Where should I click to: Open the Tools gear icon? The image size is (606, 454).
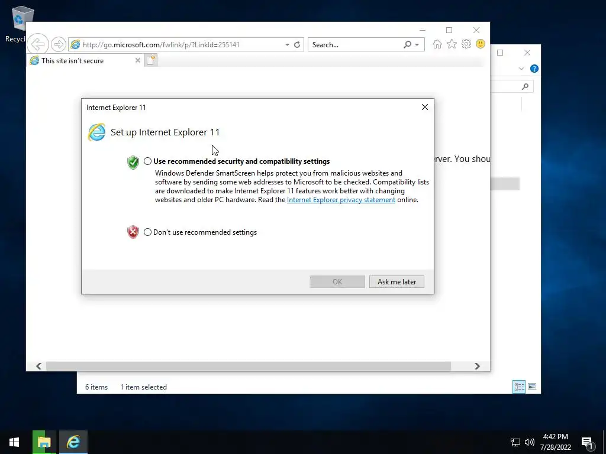tap(466, 44)
